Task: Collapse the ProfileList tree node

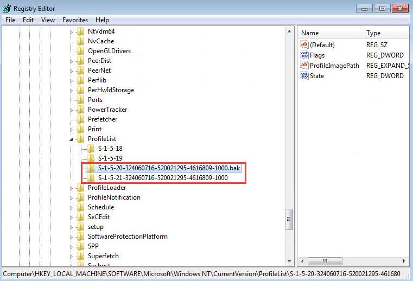Action: [71, 139]
